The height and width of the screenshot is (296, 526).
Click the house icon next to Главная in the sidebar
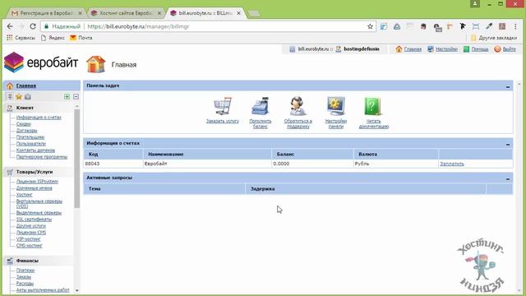pyautogui.click(x=10, y=86)
